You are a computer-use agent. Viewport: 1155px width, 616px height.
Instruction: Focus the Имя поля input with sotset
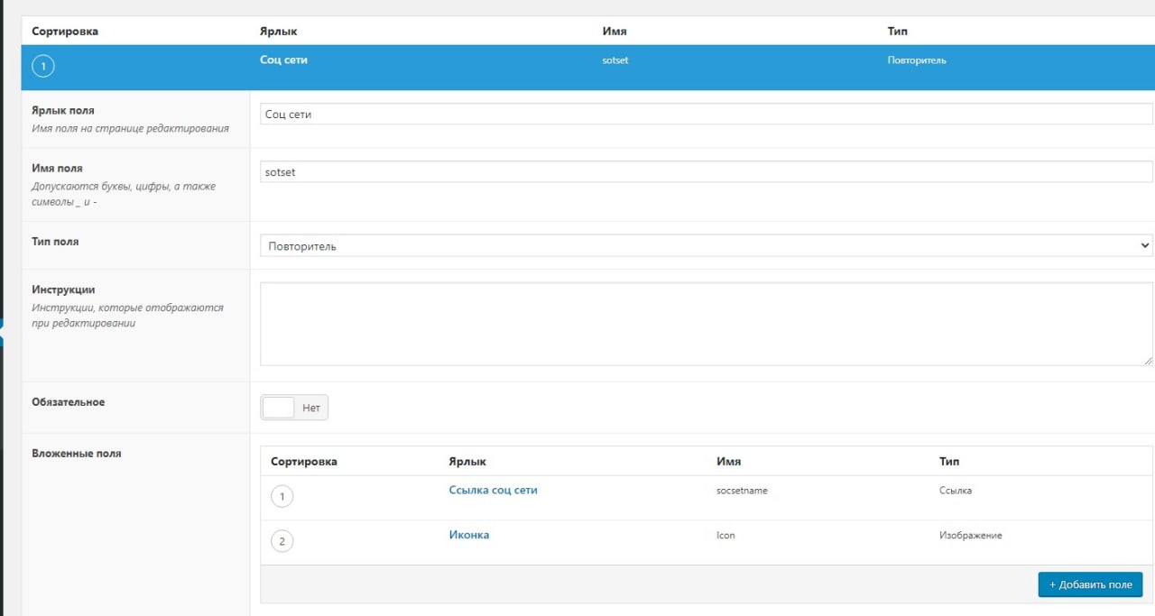tap(707, 171)
